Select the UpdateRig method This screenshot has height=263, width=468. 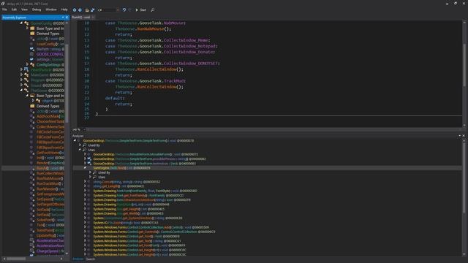50,235
